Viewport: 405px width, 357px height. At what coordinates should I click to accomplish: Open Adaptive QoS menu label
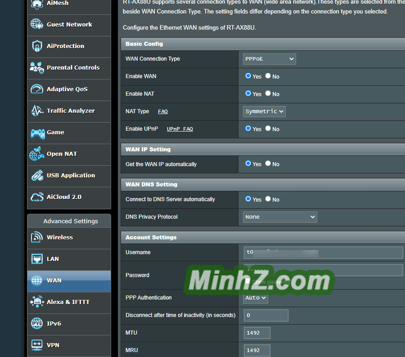[x=67, y=89]
